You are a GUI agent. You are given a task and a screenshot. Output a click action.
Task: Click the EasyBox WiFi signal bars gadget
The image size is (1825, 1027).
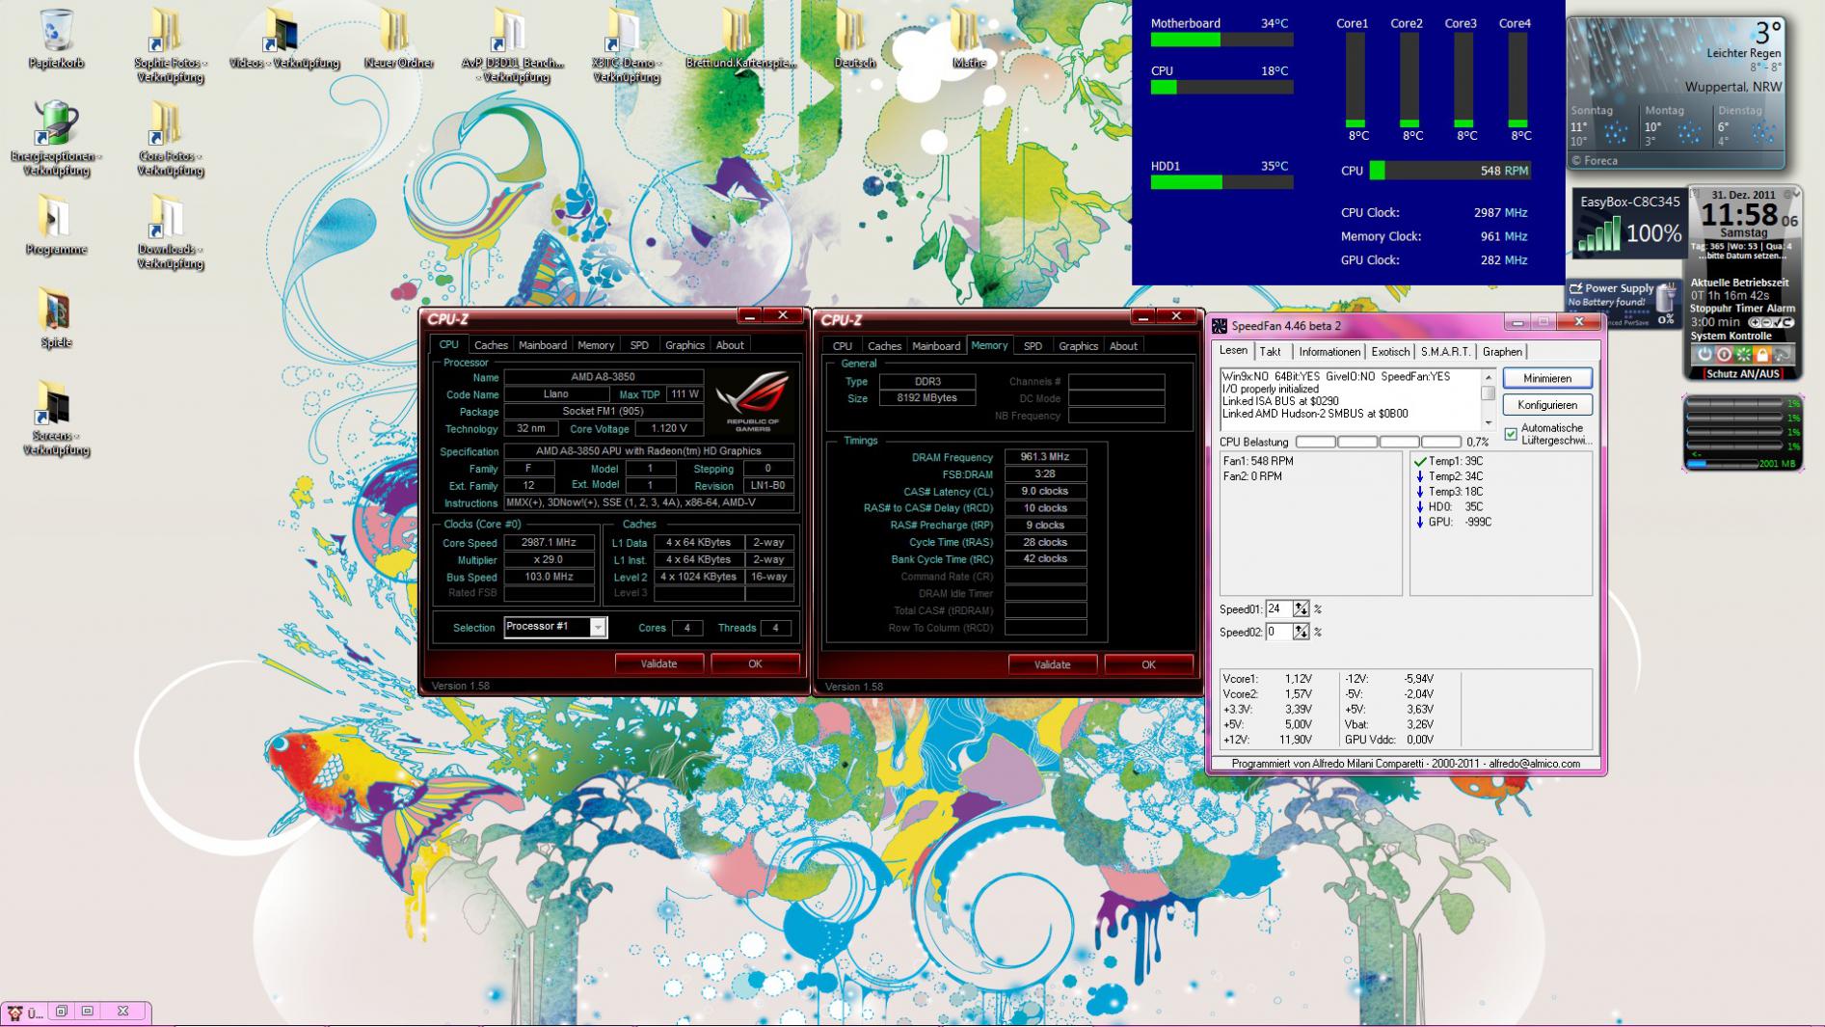[x=1599, y=234]
